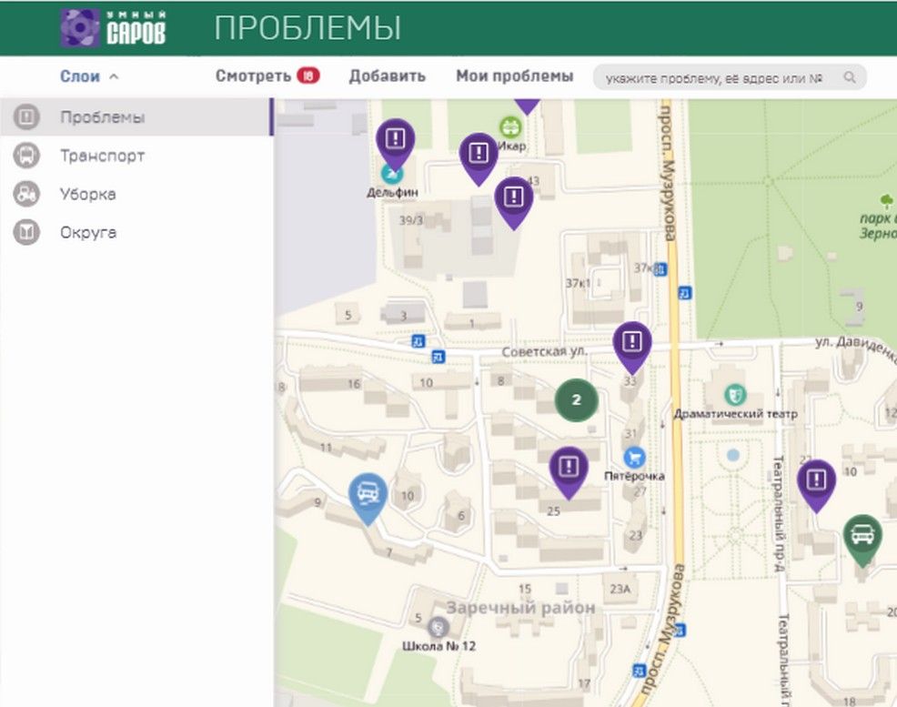Click the Драматический театр map icon
Image resolution: width=897 pixels, height=707 pixels.
734,395
